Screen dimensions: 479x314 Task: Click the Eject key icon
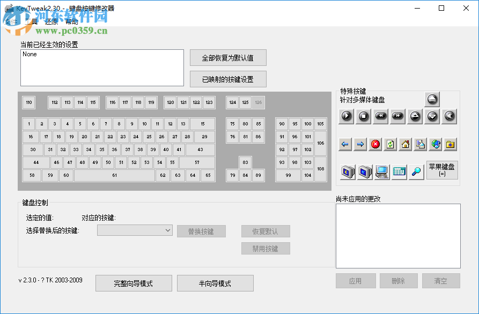pyautogui.click(x=432, y=99)
